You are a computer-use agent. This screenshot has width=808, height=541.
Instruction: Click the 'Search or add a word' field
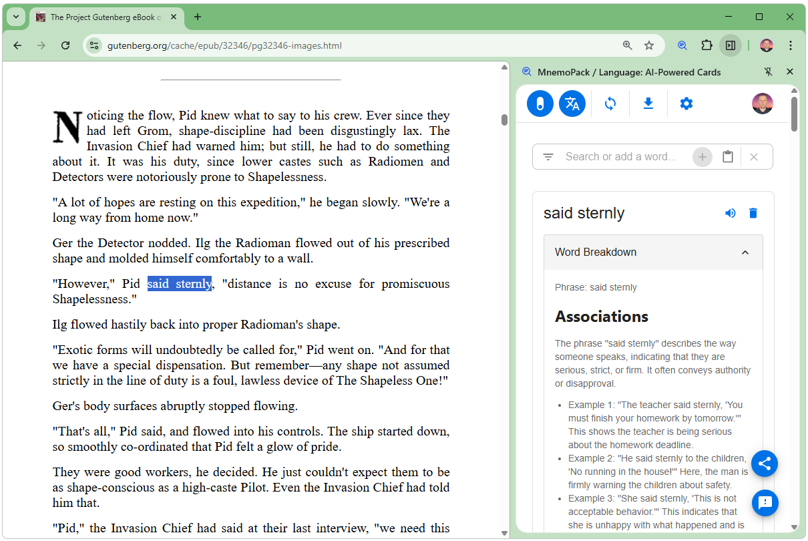click(621, 157)
